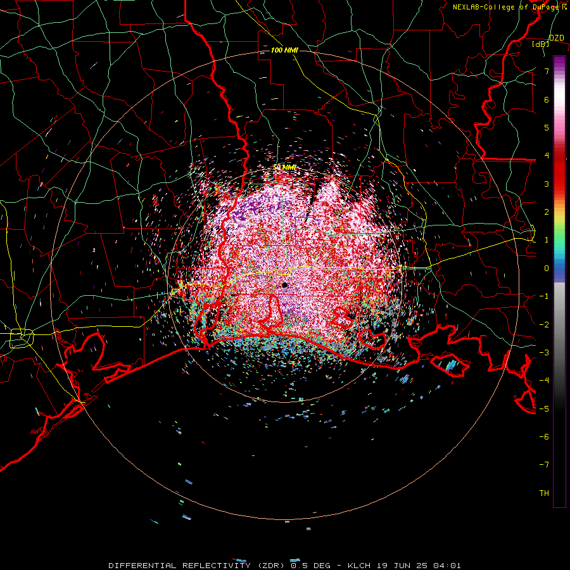The height and width of the screenshot is (570, 570).
Task: Click the 7 value on the color scale
Action: (x=547, y=71)
